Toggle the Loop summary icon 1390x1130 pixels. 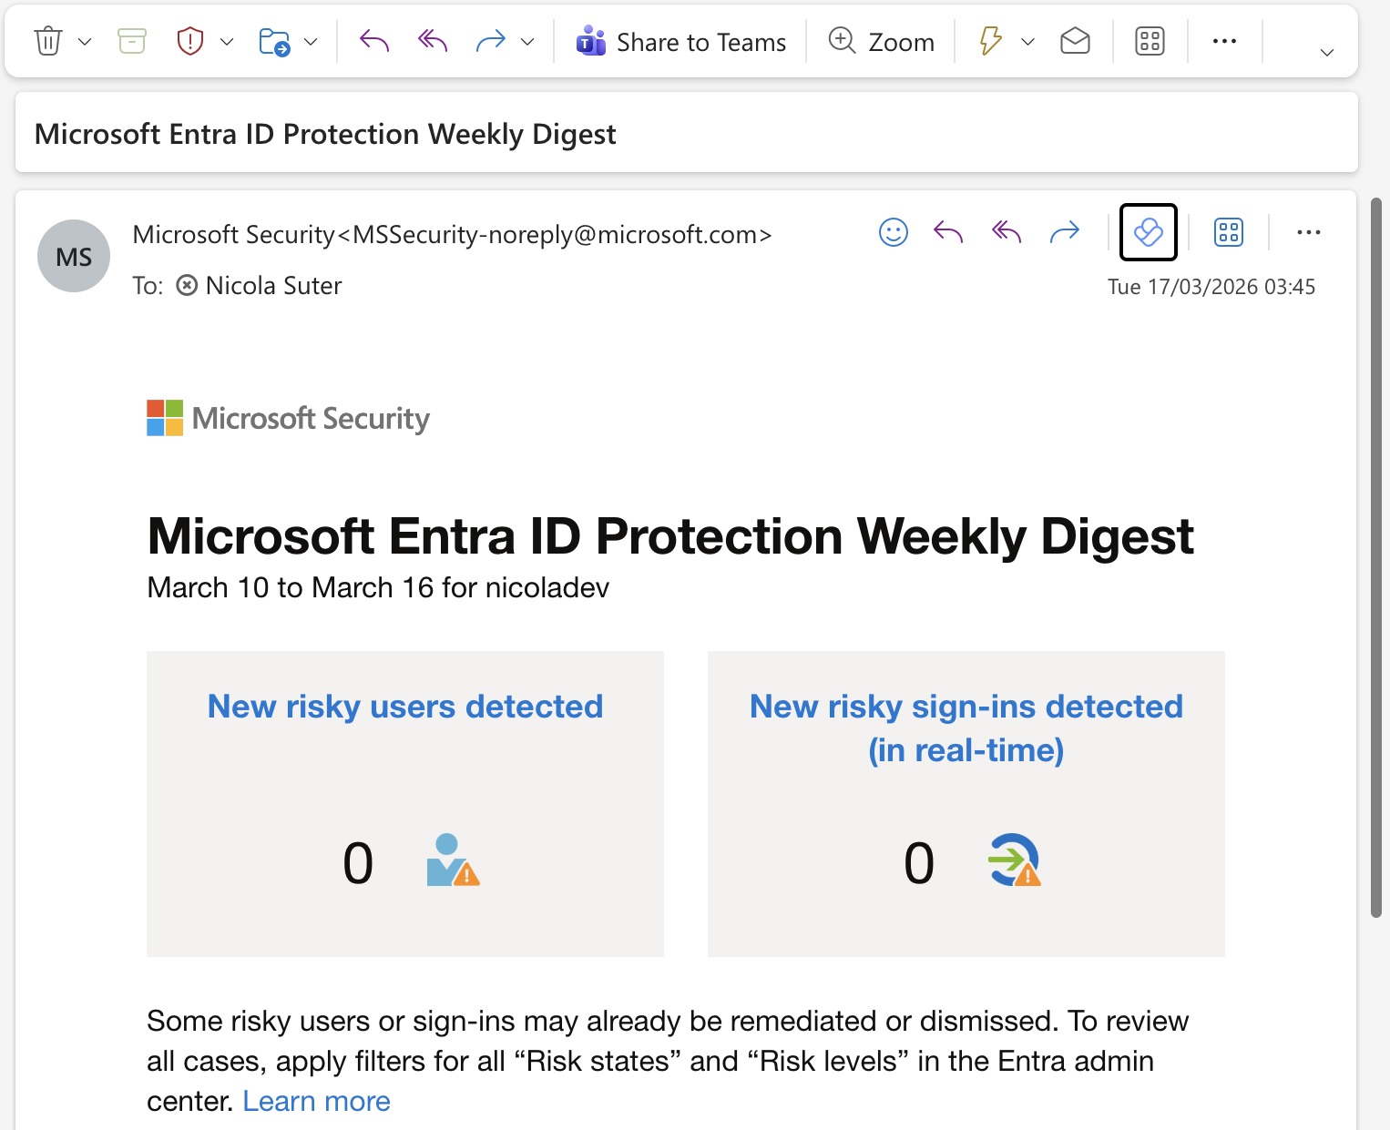[1148, 232]
